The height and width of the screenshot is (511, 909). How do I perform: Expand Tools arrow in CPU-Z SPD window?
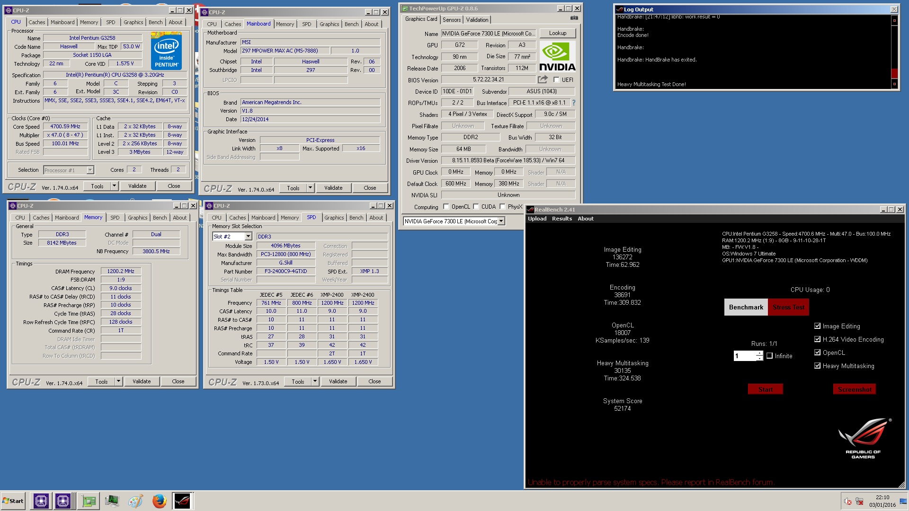coord(315,381)
